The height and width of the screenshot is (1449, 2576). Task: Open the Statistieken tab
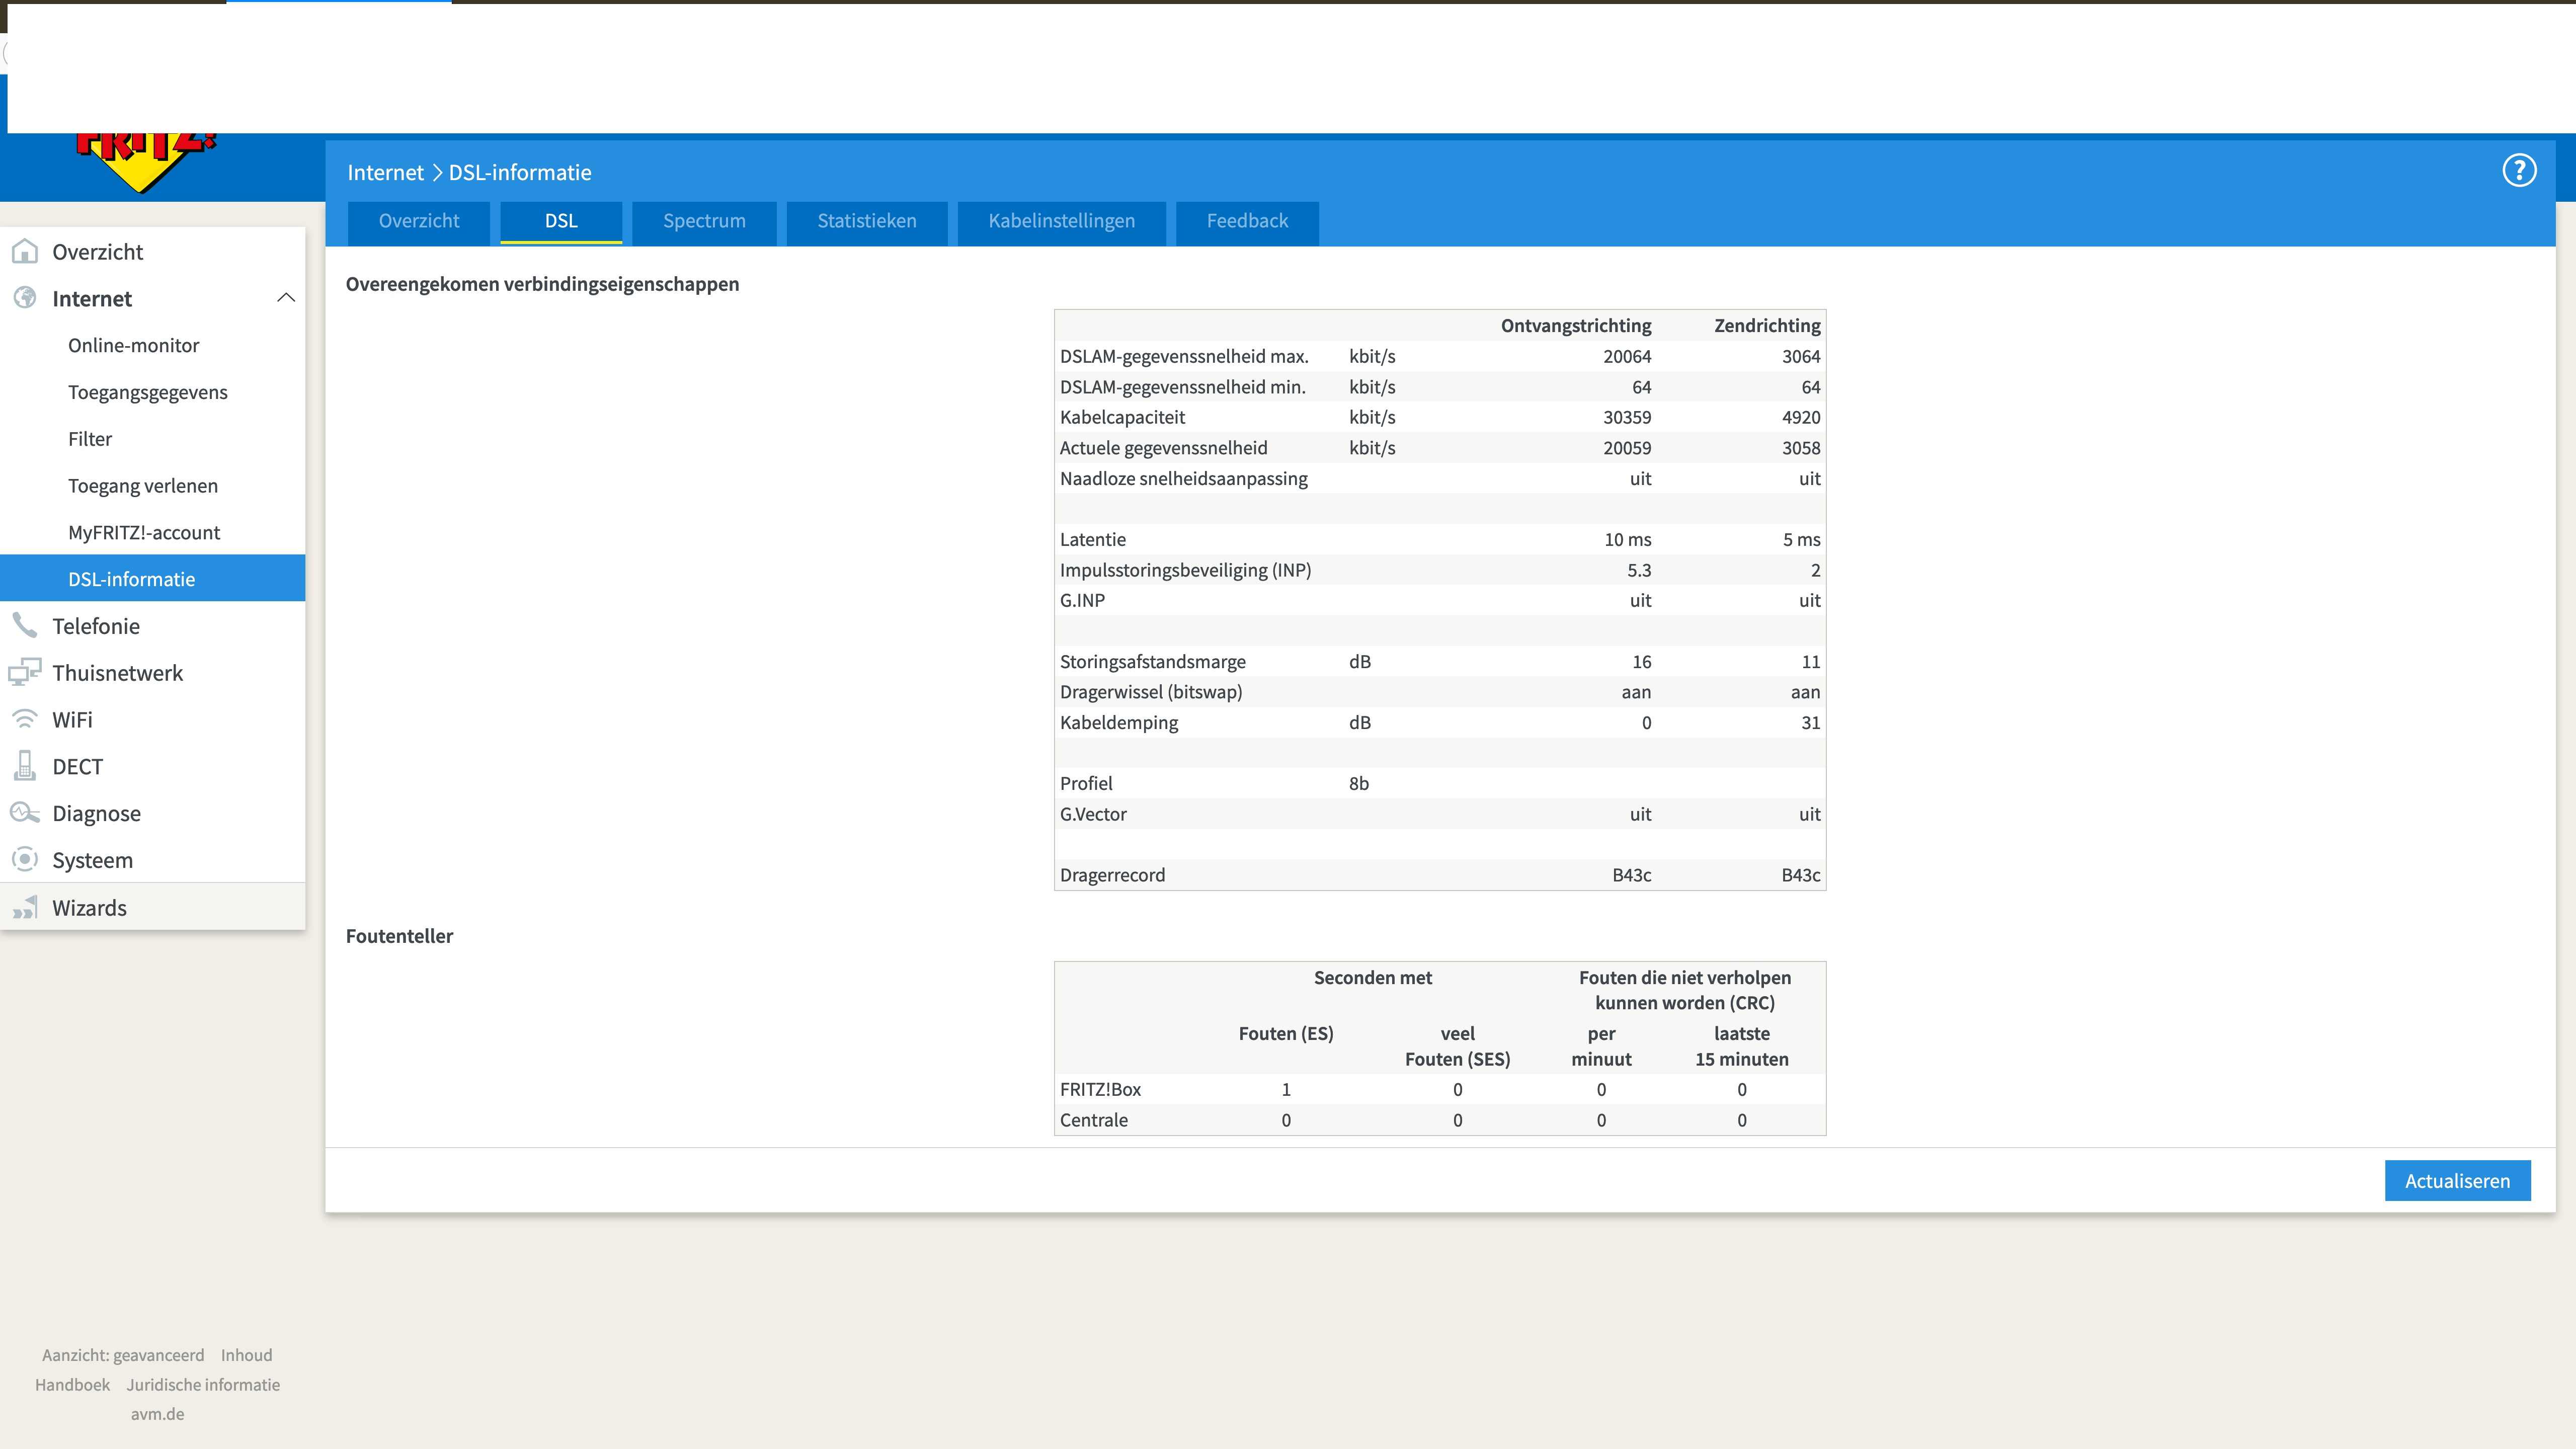coord(866,221)
